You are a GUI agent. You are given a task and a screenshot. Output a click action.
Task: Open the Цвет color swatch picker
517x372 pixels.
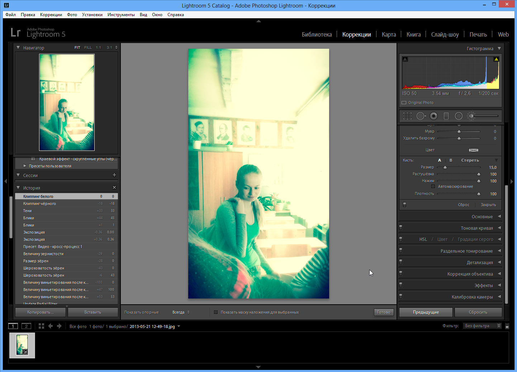[474, 150]
